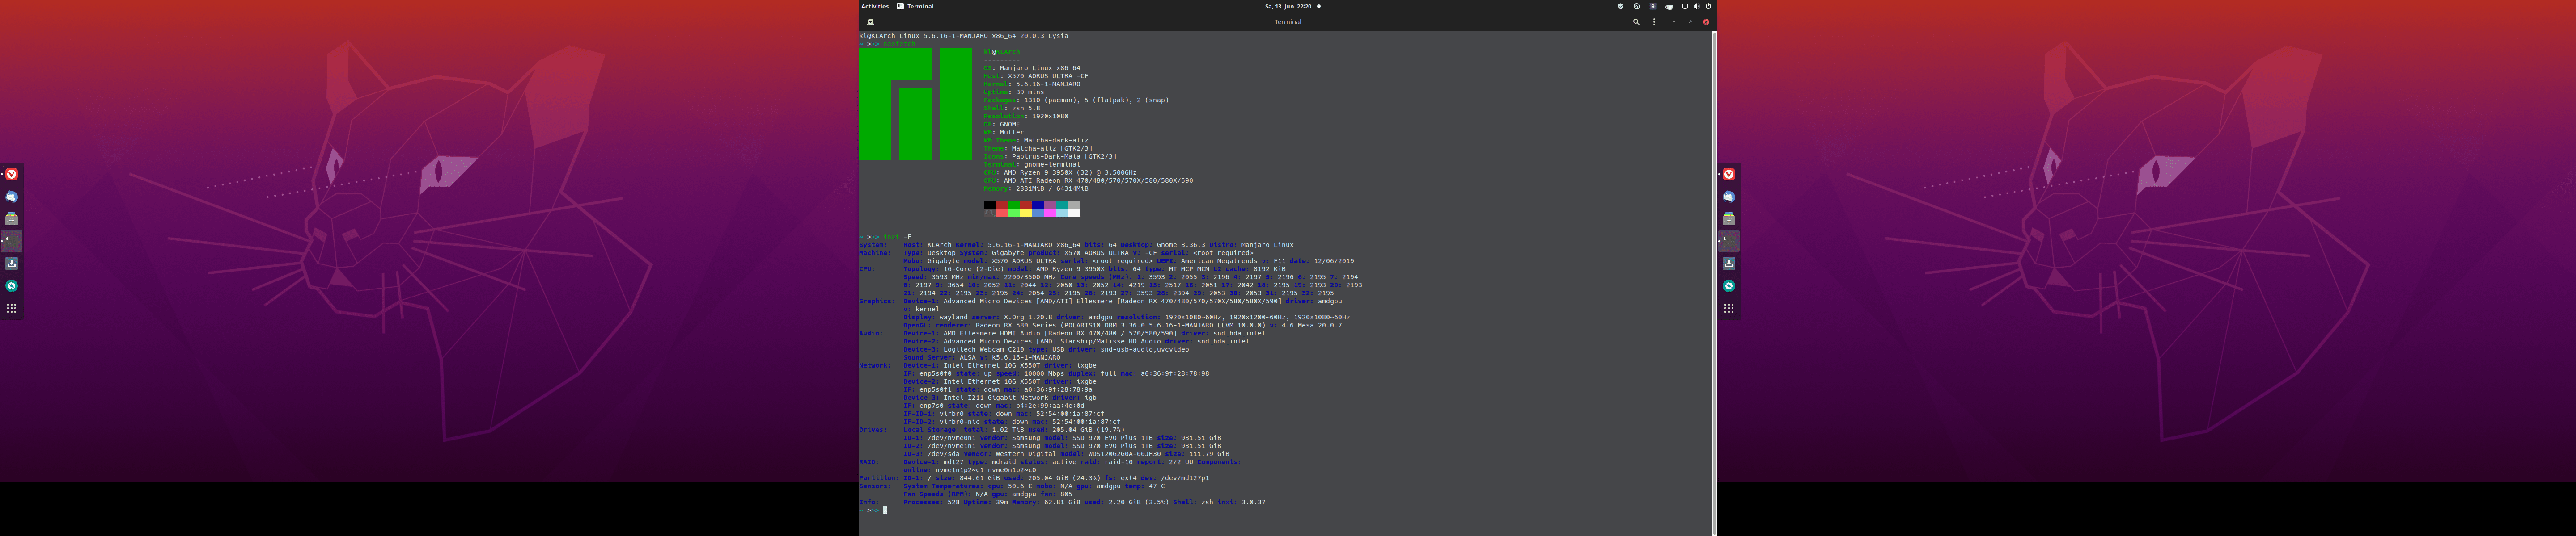
Task: Minimize the Terminal window
Action: (x=1674, y=22)
